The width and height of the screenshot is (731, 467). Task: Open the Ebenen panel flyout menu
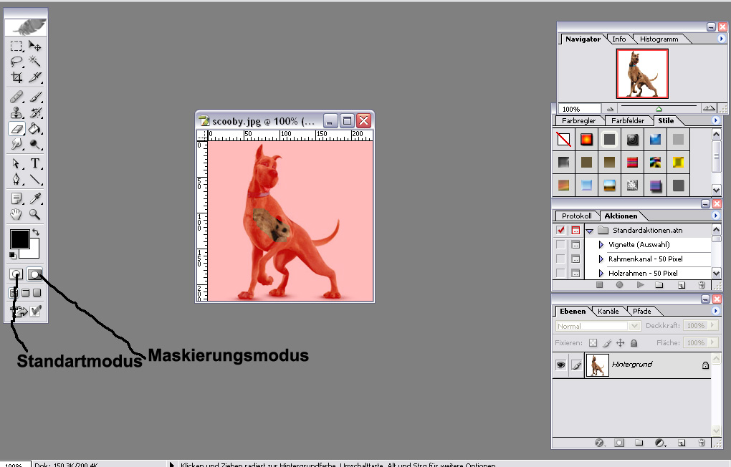click(716, 311)
